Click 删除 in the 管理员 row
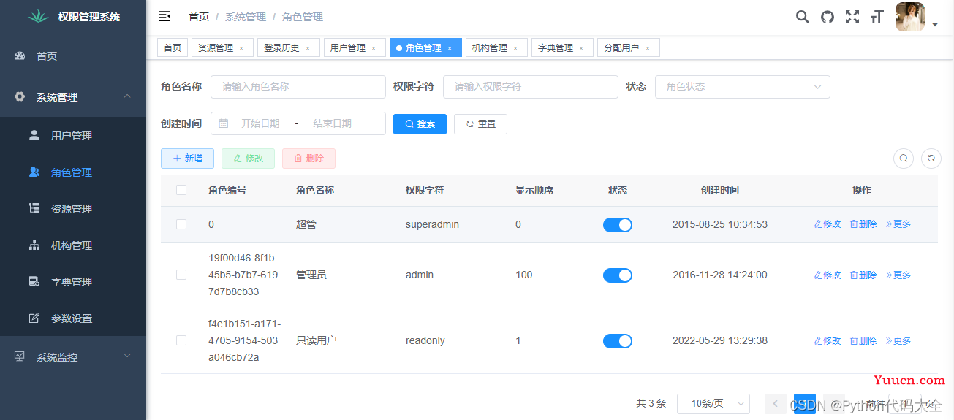The width and height of the screenshot is (954, 420). point(863,275)
